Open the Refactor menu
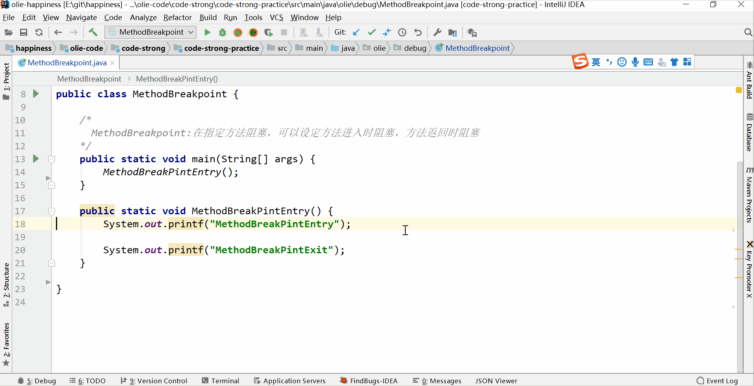Image resolution: width=754 pixels, height=386 pixels. pos(177,18)
